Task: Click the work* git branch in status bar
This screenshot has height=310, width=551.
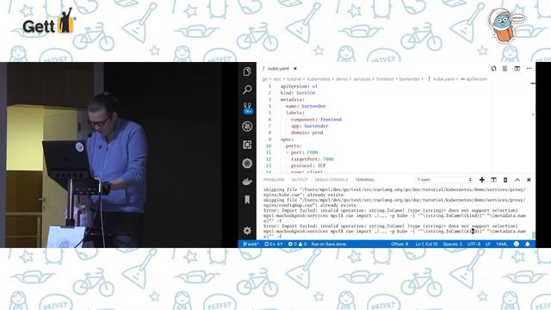Action: click(251, 244)
